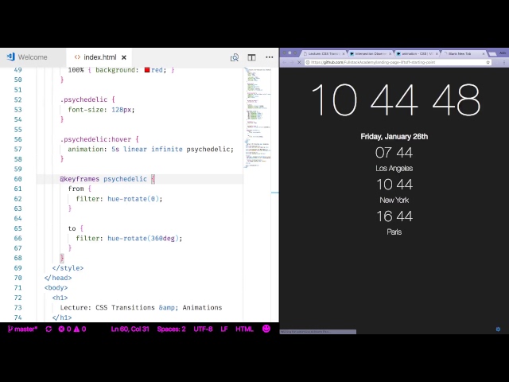509x382 pixels.
Task: Click the synchronize changes icon in status bar
Action: [x=49, y=329]
